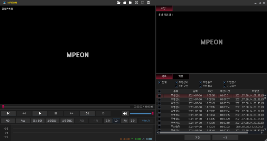Click the 종류 column header
The height and width of the screenshot is (141, 267).
point(175,92)
